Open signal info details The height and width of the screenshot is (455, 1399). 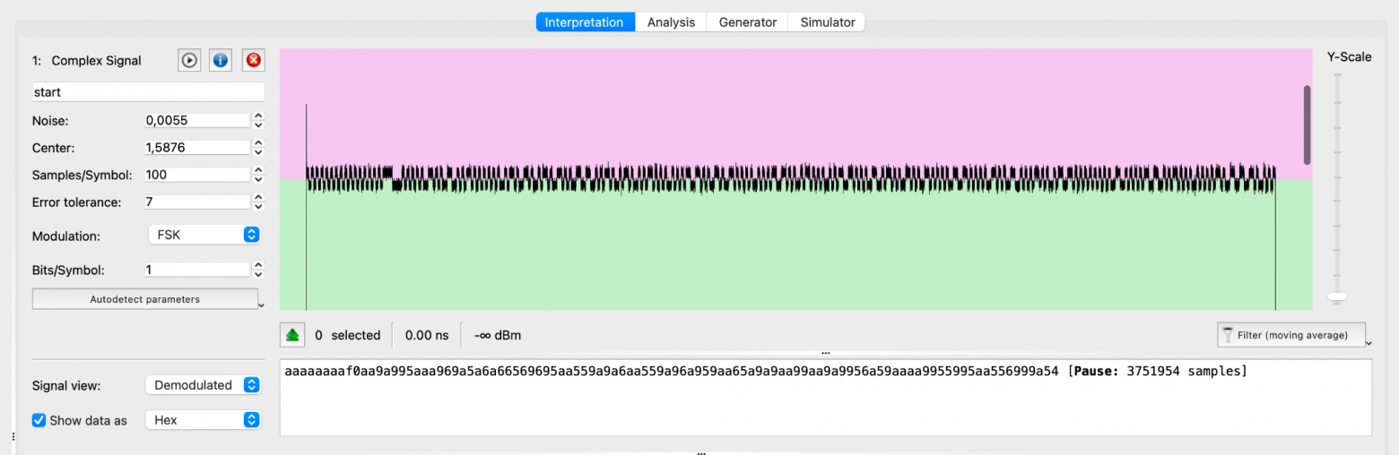coord(221,60)
